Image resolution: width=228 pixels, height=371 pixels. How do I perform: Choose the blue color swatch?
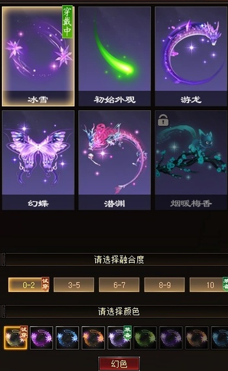click(x=67, y=338)
